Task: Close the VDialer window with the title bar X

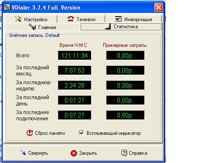Action: (159, 7)
